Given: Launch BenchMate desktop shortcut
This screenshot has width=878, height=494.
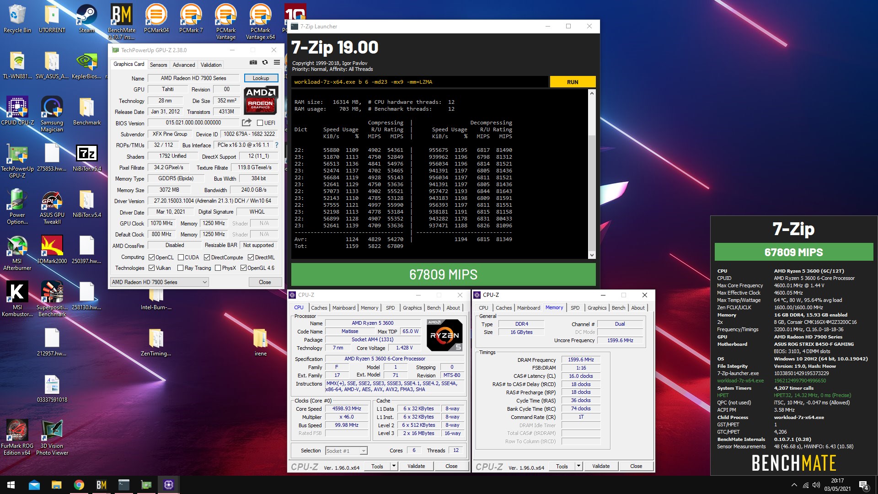Looking at the screenshot, I should (121, 21).
